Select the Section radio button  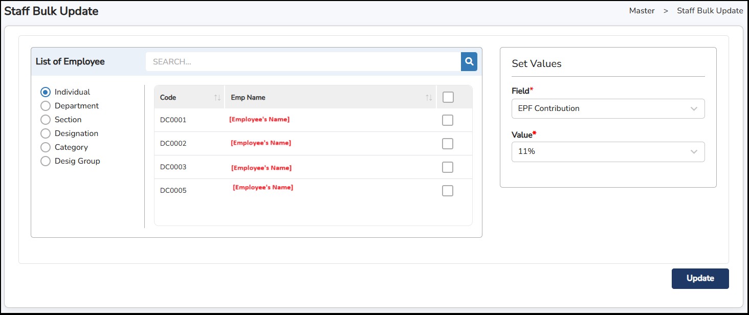46,120
